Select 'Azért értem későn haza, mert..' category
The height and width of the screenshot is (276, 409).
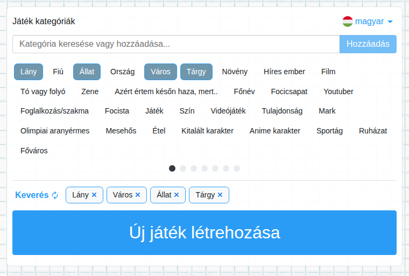[166, 91]
